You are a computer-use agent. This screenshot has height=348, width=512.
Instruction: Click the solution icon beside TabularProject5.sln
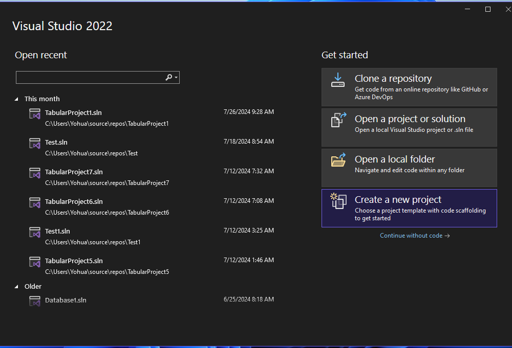(35, 262)
